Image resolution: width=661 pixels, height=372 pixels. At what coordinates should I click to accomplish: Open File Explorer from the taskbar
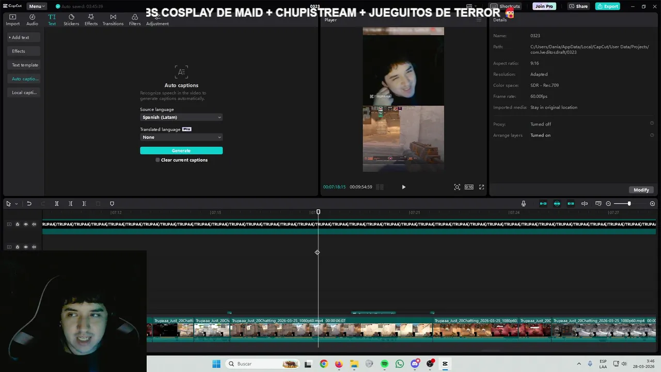point(354,364)
